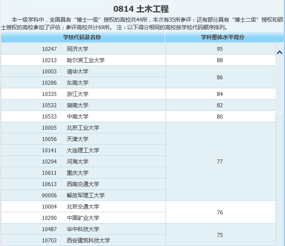Select the row 90006 解放军理工大学
Viewport: 285px width, 246px height.
(83, 195)
